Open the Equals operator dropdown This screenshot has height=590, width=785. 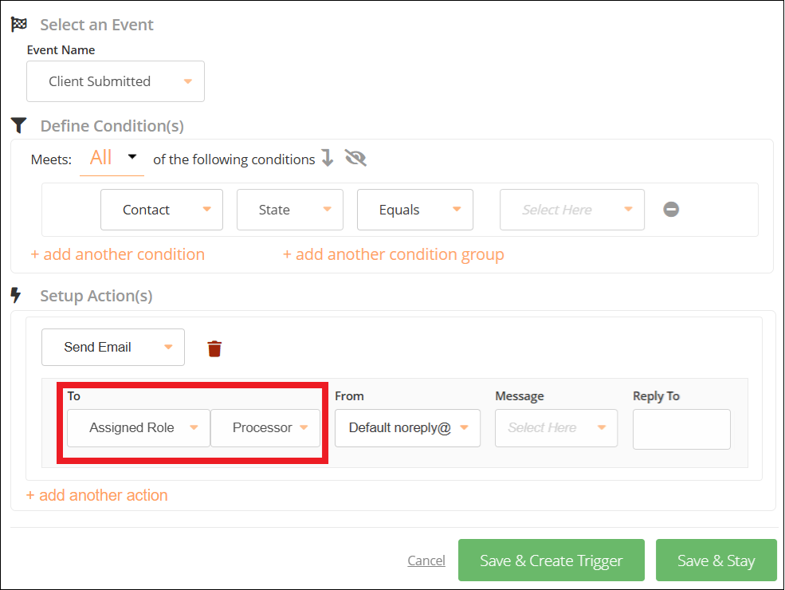[415, 210]
